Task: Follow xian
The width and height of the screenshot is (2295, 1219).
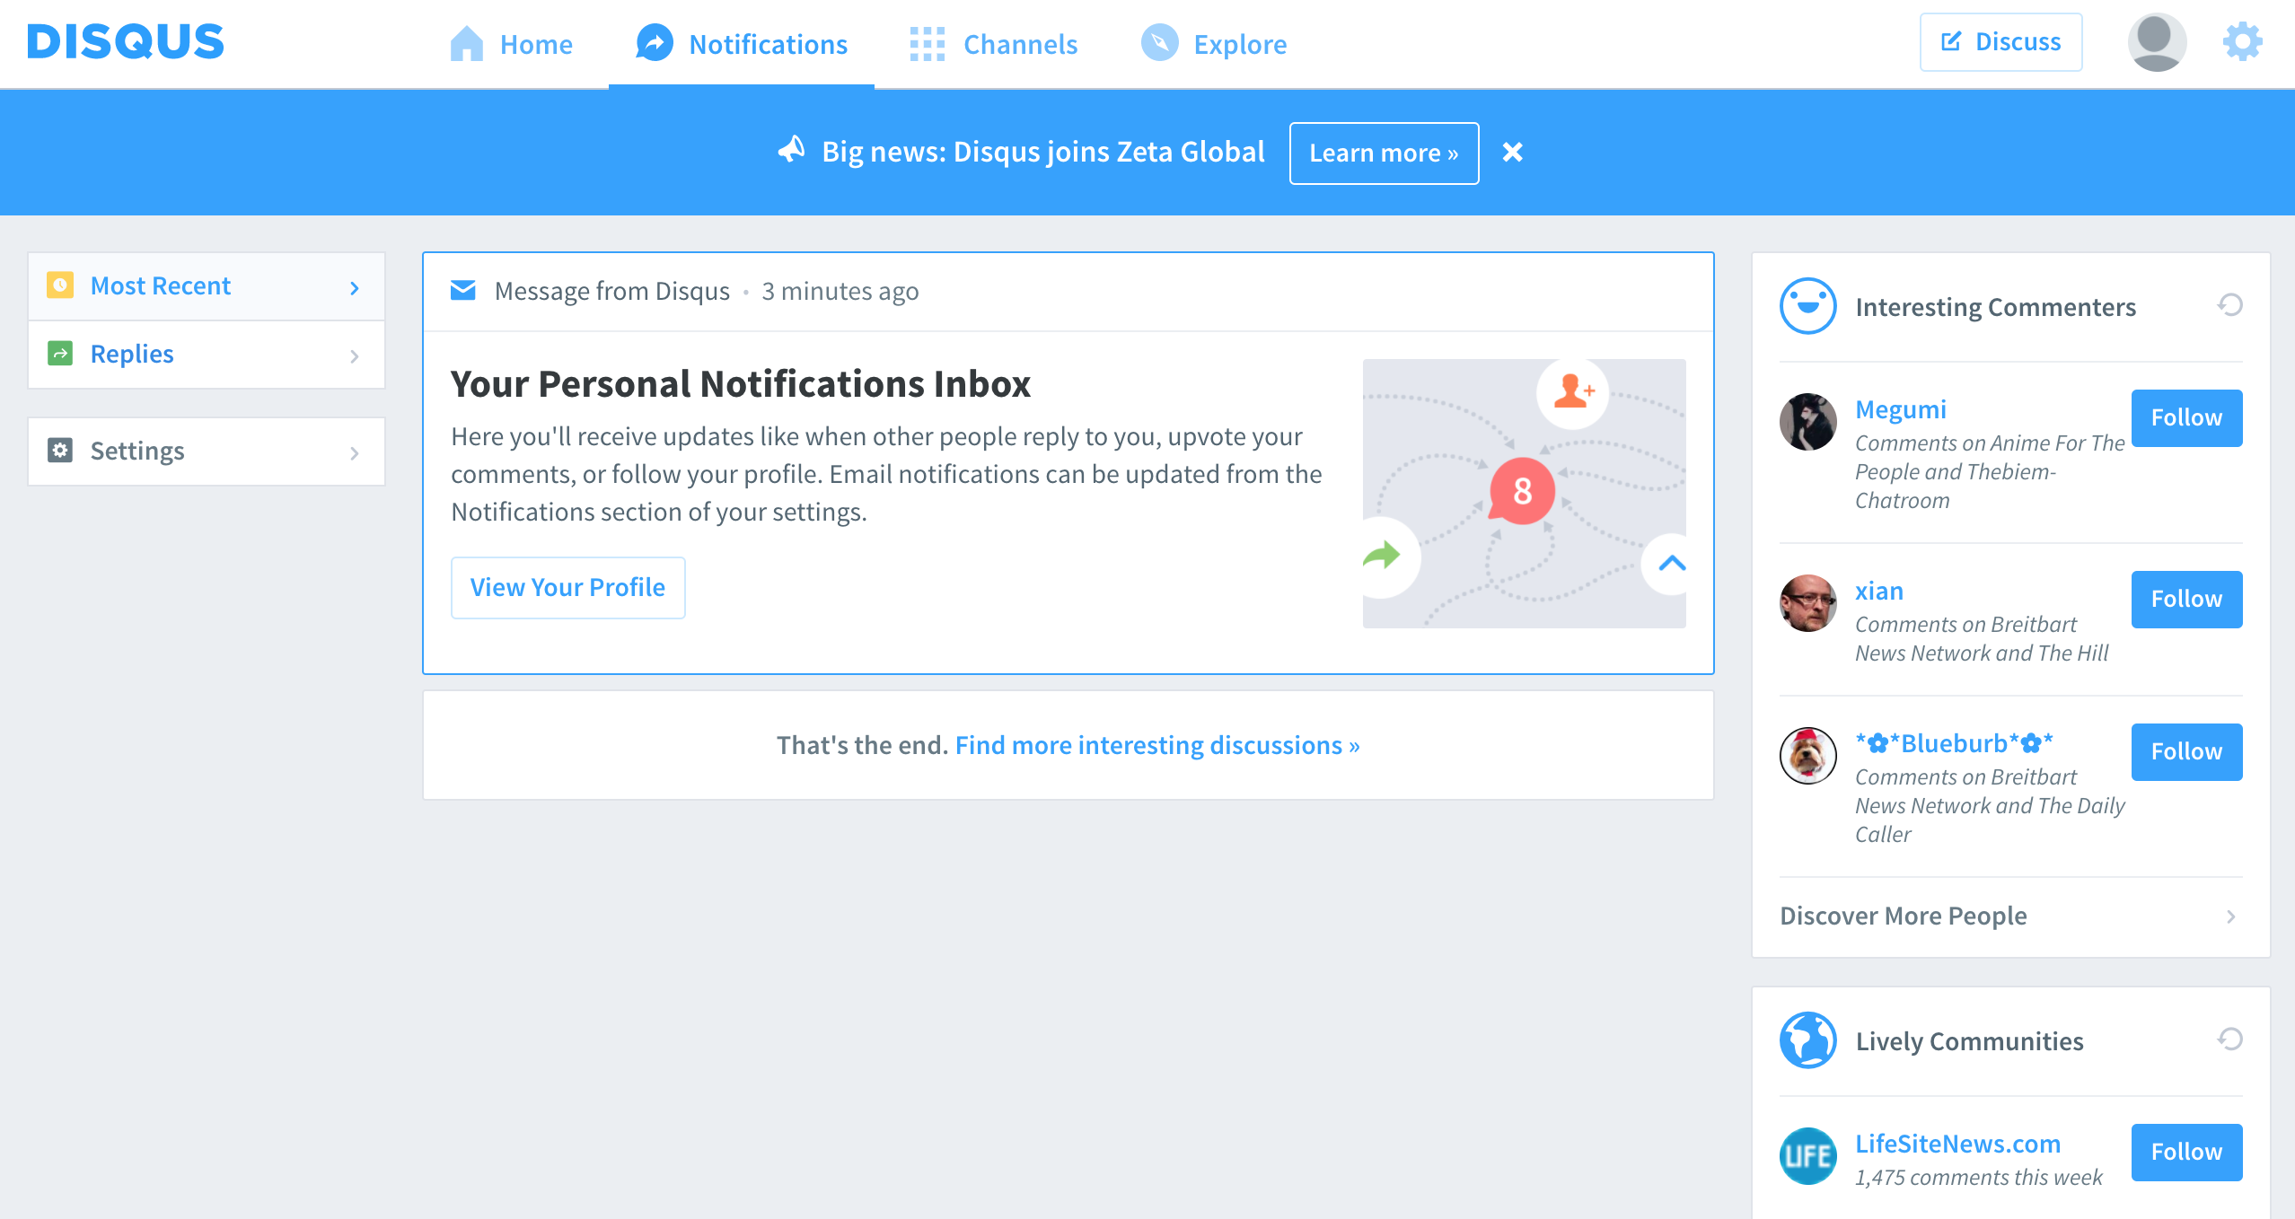Action: click(2186, 600)
